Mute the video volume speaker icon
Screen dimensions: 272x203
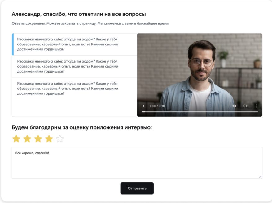[234, 106]
